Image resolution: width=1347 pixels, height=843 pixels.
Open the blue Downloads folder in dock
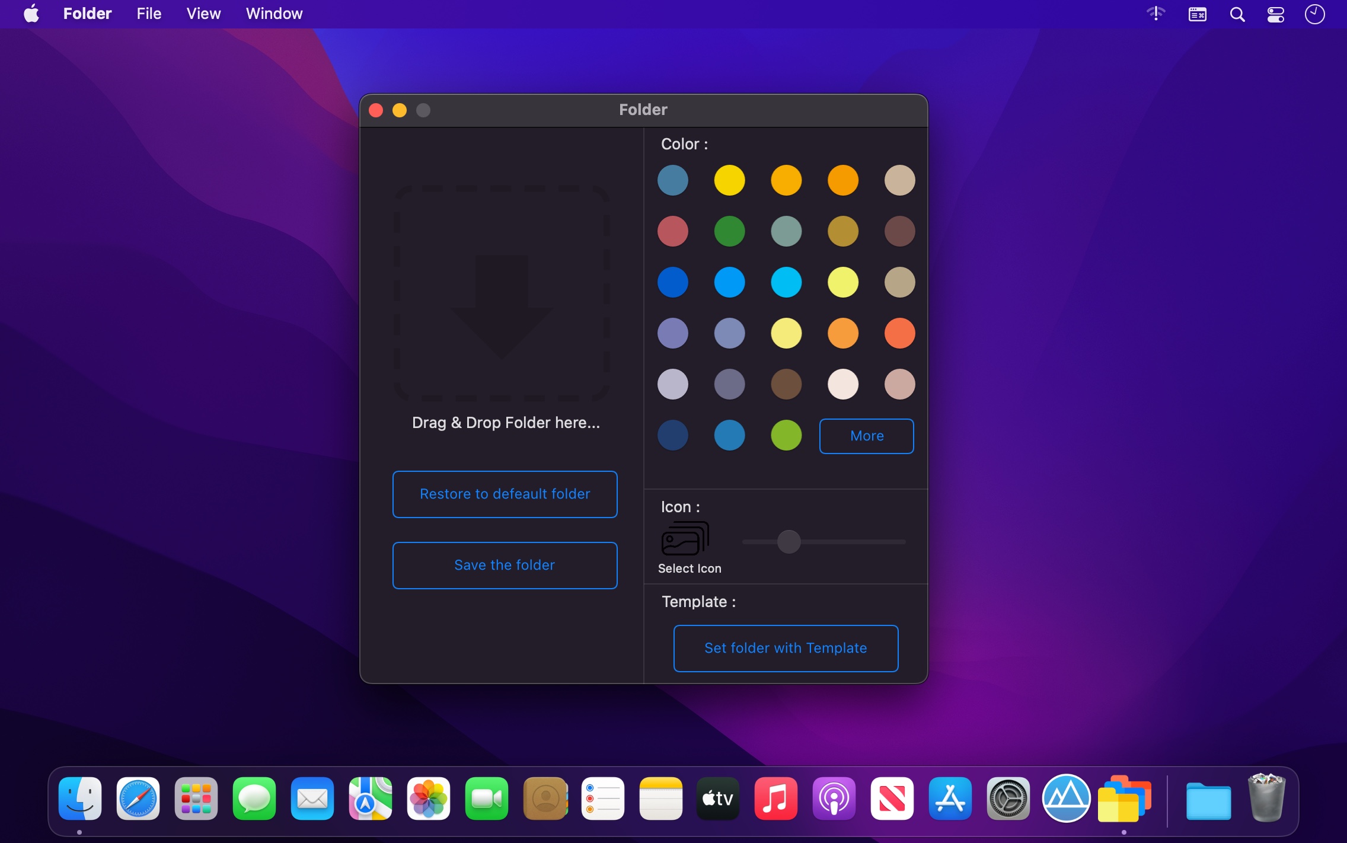click(x=1209, y=800)
